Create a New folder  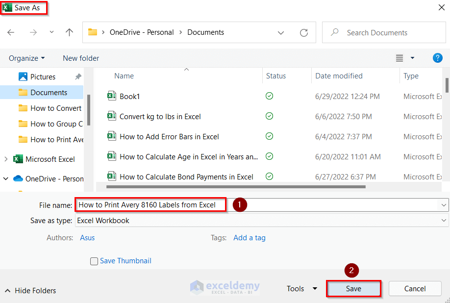(x=81, y=58)
